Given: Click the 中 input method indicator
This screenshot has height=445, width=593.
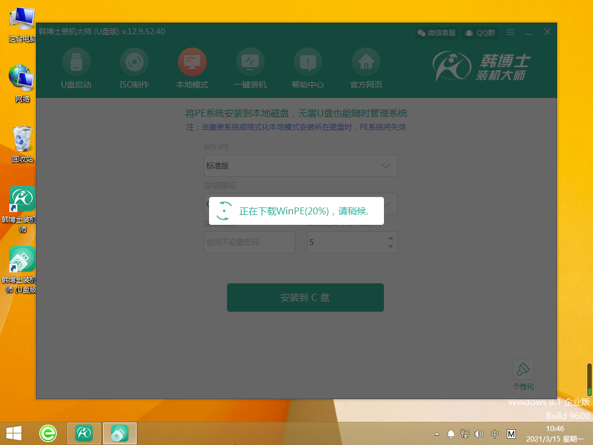Looking at the screenshot, I should [495, 433].
